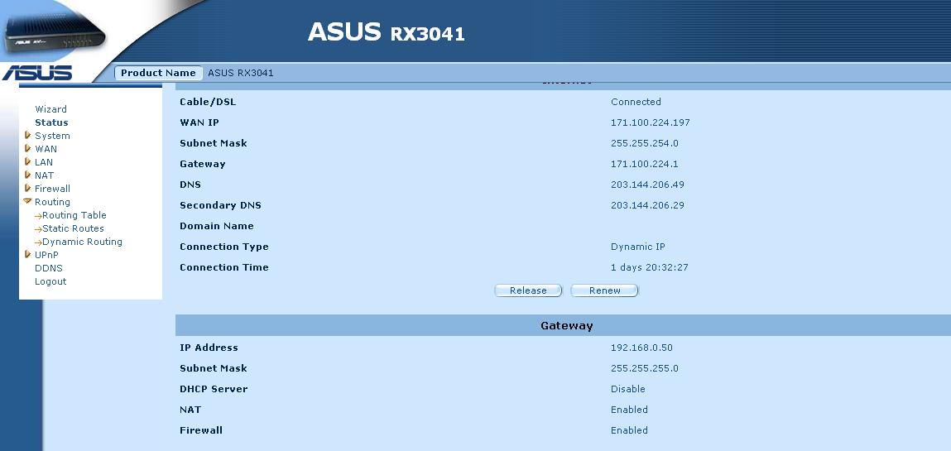Expand the Firewall menu arrow

(27, 189)
